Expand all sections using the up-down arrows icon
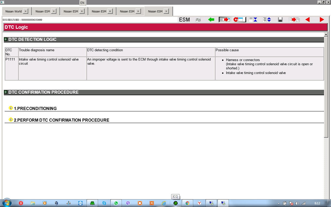331x207 pixels. point(267,20)
